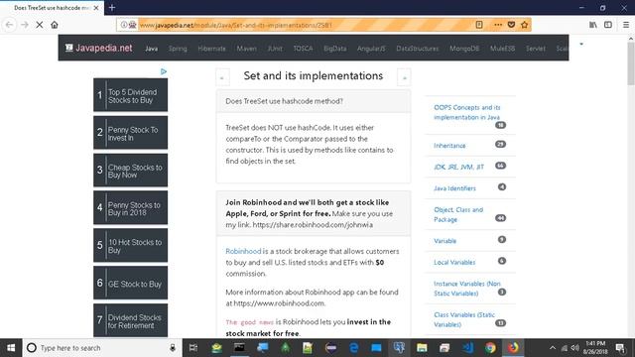Go forward to next page
Image resolution: width=635 pixels, height=357 pixels.
[x=24, y=25]
